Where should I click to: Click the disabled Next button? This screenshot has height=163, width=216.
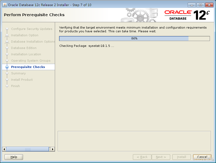coord(161,157)
